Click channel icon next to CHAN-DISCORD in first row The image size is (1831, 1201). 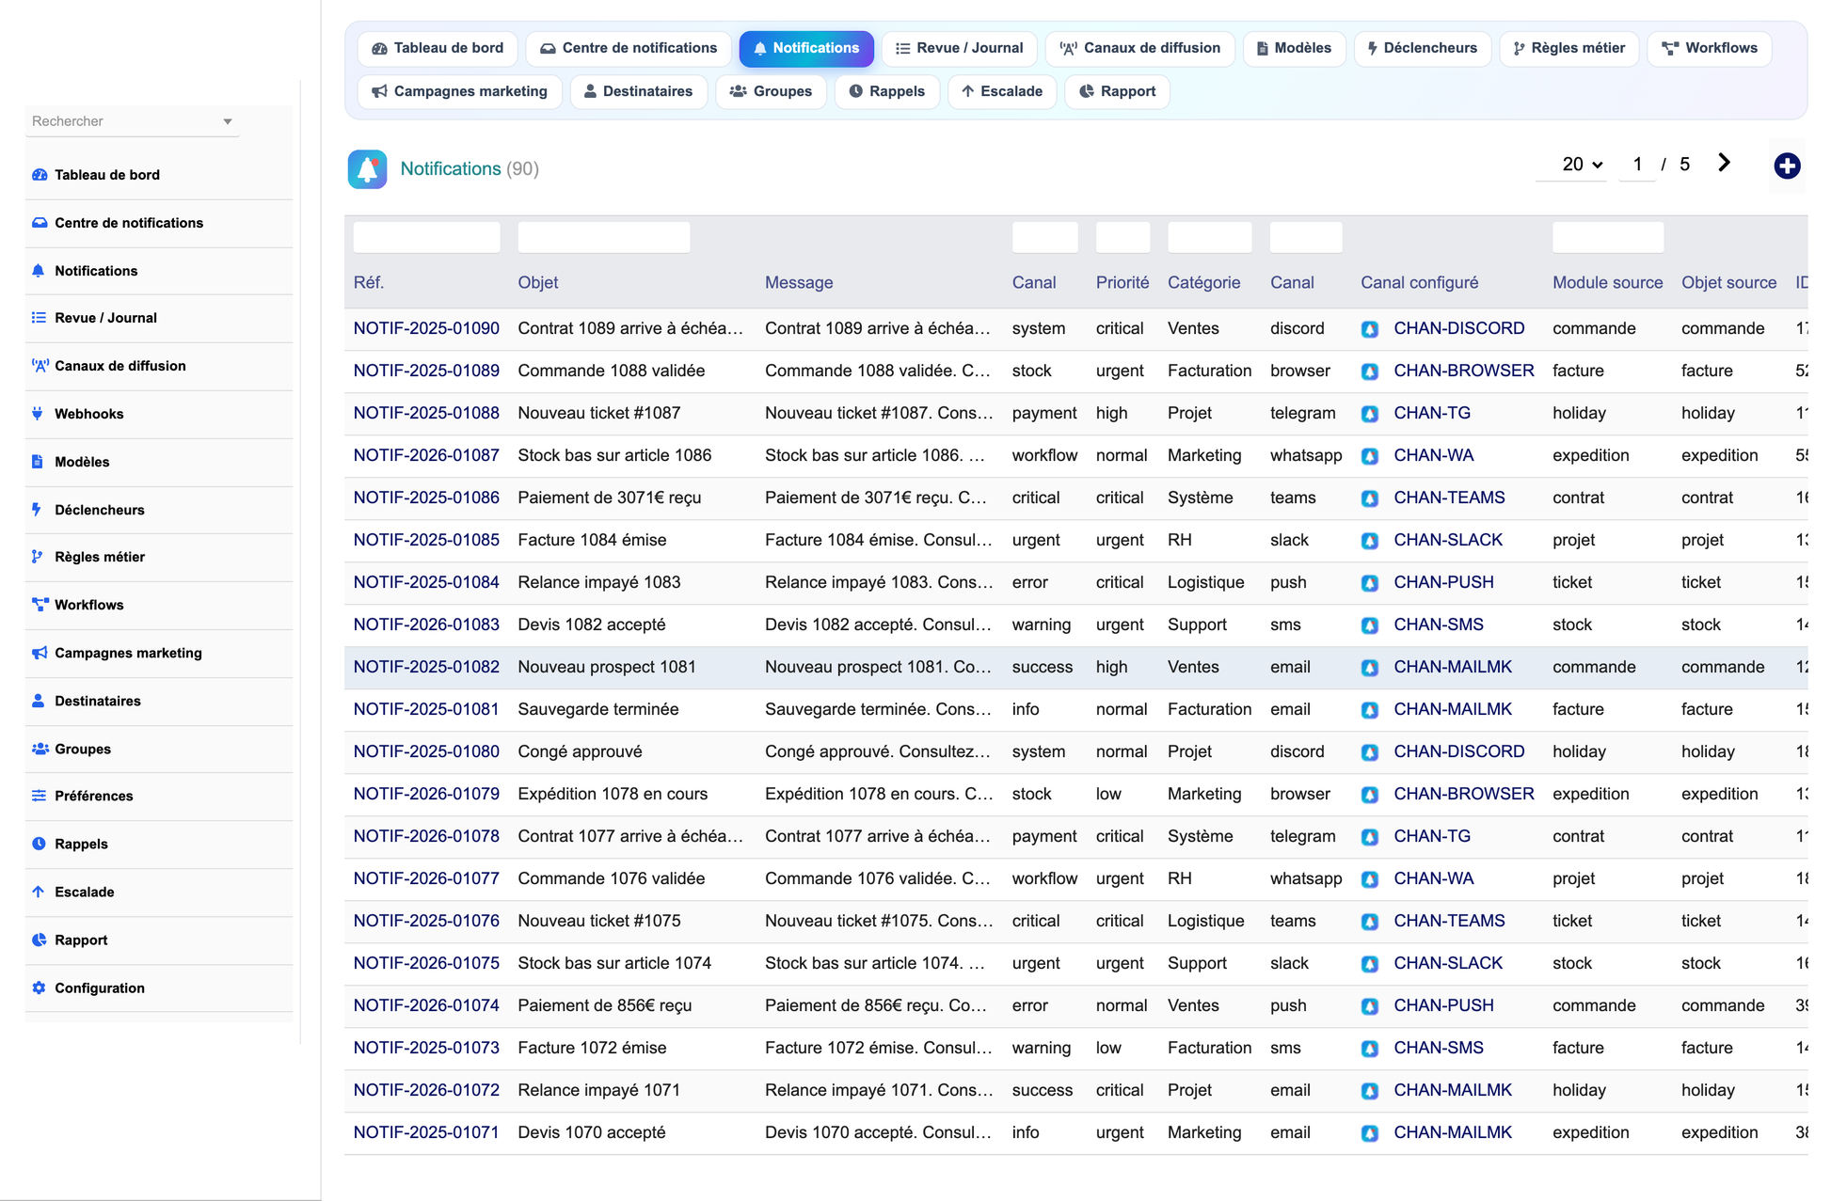1370,329
